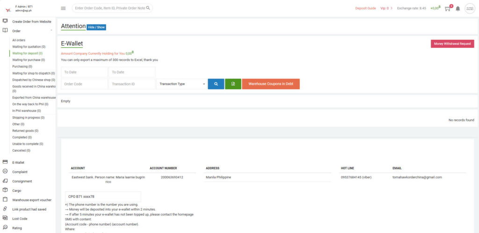Click the green Excel export button
Viewport: 479px width, 233px height.
click(233, 84)
